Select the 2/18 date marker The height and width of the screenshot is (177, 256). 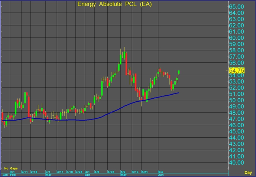click(x=34, y=172)
